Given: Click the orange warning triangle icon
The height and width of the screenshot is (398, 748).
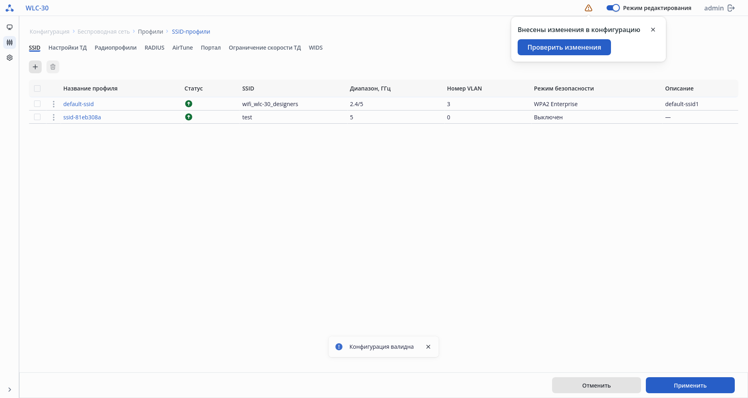Looking at the screenshot, I should click(588, 8).
